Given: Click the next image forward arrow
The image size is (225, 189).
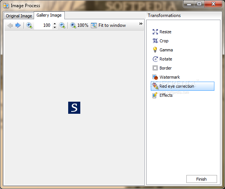Looking at the screenshot, I should point(18,25).
